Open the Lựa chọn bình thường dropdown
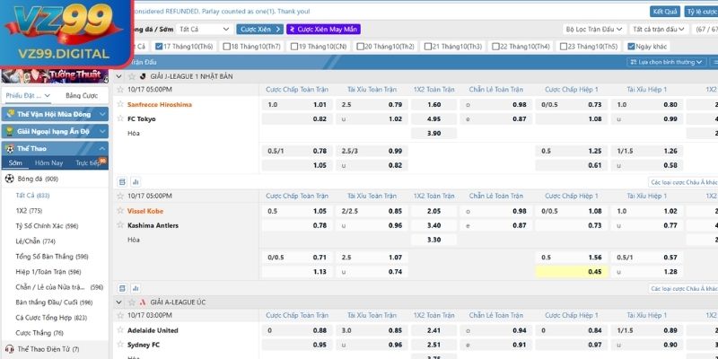The width and height of the screenshot is (718, 359). pos(666,62)
